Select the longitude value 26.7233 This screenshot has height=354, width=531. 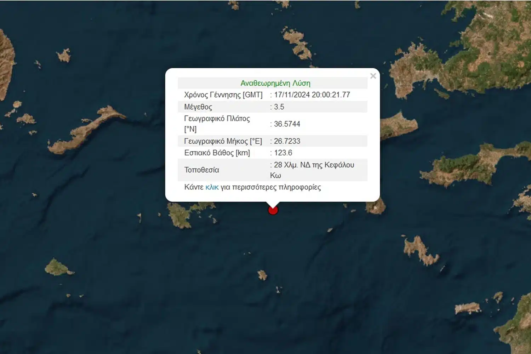click(287, 141)
